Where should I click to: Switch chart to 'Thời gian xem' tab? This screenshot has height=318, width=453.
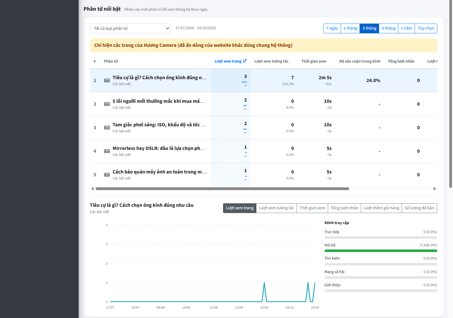tap(312, 208)
